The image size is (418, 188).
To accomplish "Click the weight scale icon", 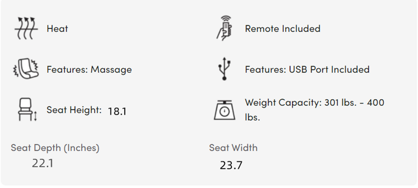I will coord(224,110).
